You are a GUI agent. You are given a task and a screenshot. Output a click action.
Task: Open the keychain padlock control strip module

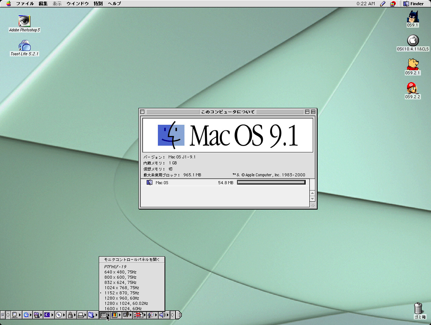(x=70, y=315)
